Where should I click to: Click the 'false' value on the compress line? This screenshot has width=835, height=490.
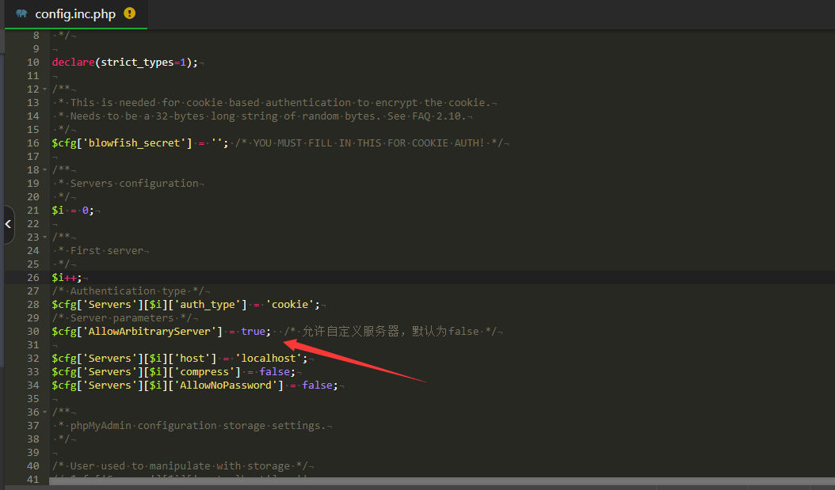coord(274,371)
